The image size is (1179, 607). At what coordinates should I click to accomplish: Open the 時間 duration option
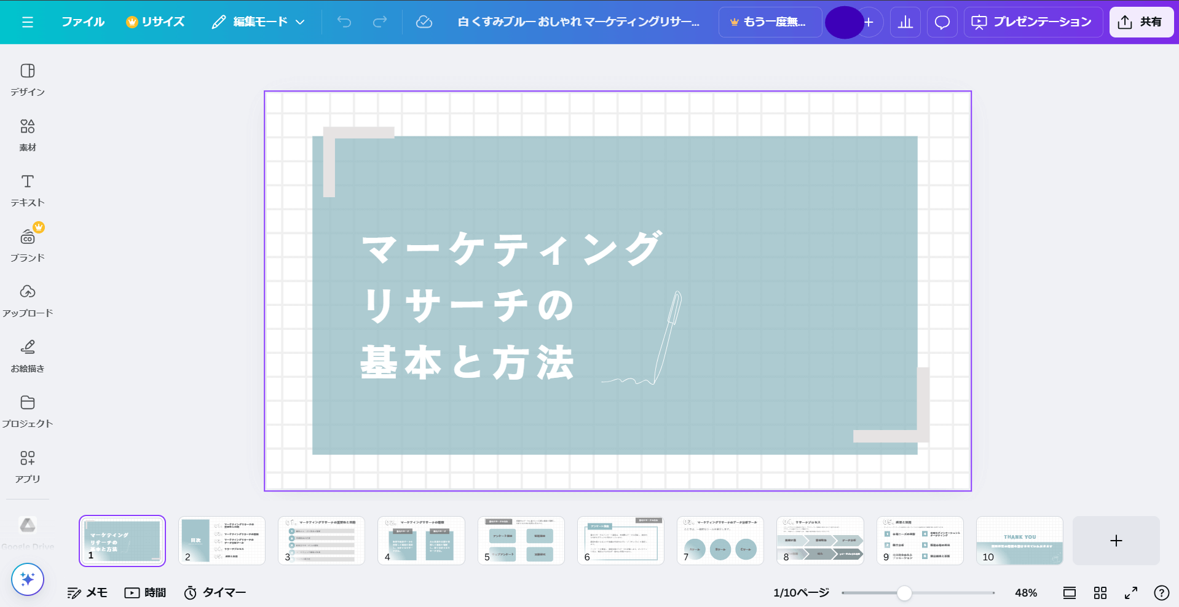click(x=145, y=592)
